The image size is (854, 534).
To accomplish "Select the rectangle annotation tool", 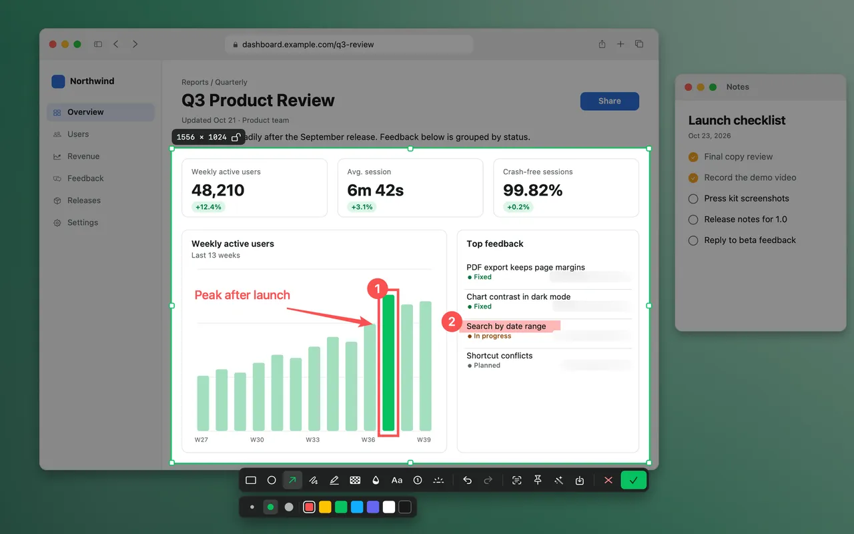I will coord(251,480).
